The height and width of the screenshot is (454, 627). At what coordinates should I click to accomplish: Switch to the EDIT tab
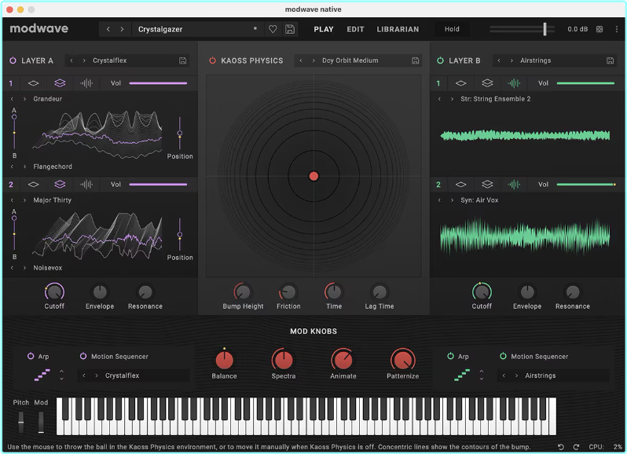pos(355,29)
